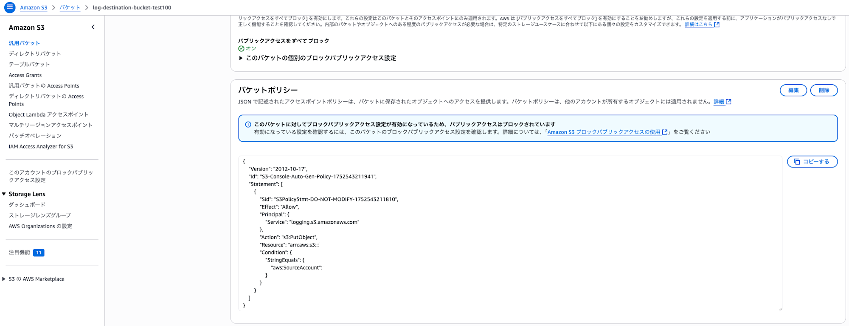Click the S3PolicyStmt-DO-NOT-MODIFY Sid line

tap(329, 199)
